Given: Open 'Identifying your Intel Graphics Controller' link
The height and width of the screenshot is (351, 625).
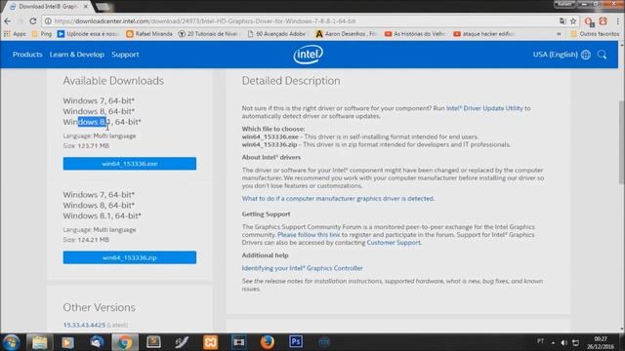Looking at the screenshot, I should coord(302,268).
